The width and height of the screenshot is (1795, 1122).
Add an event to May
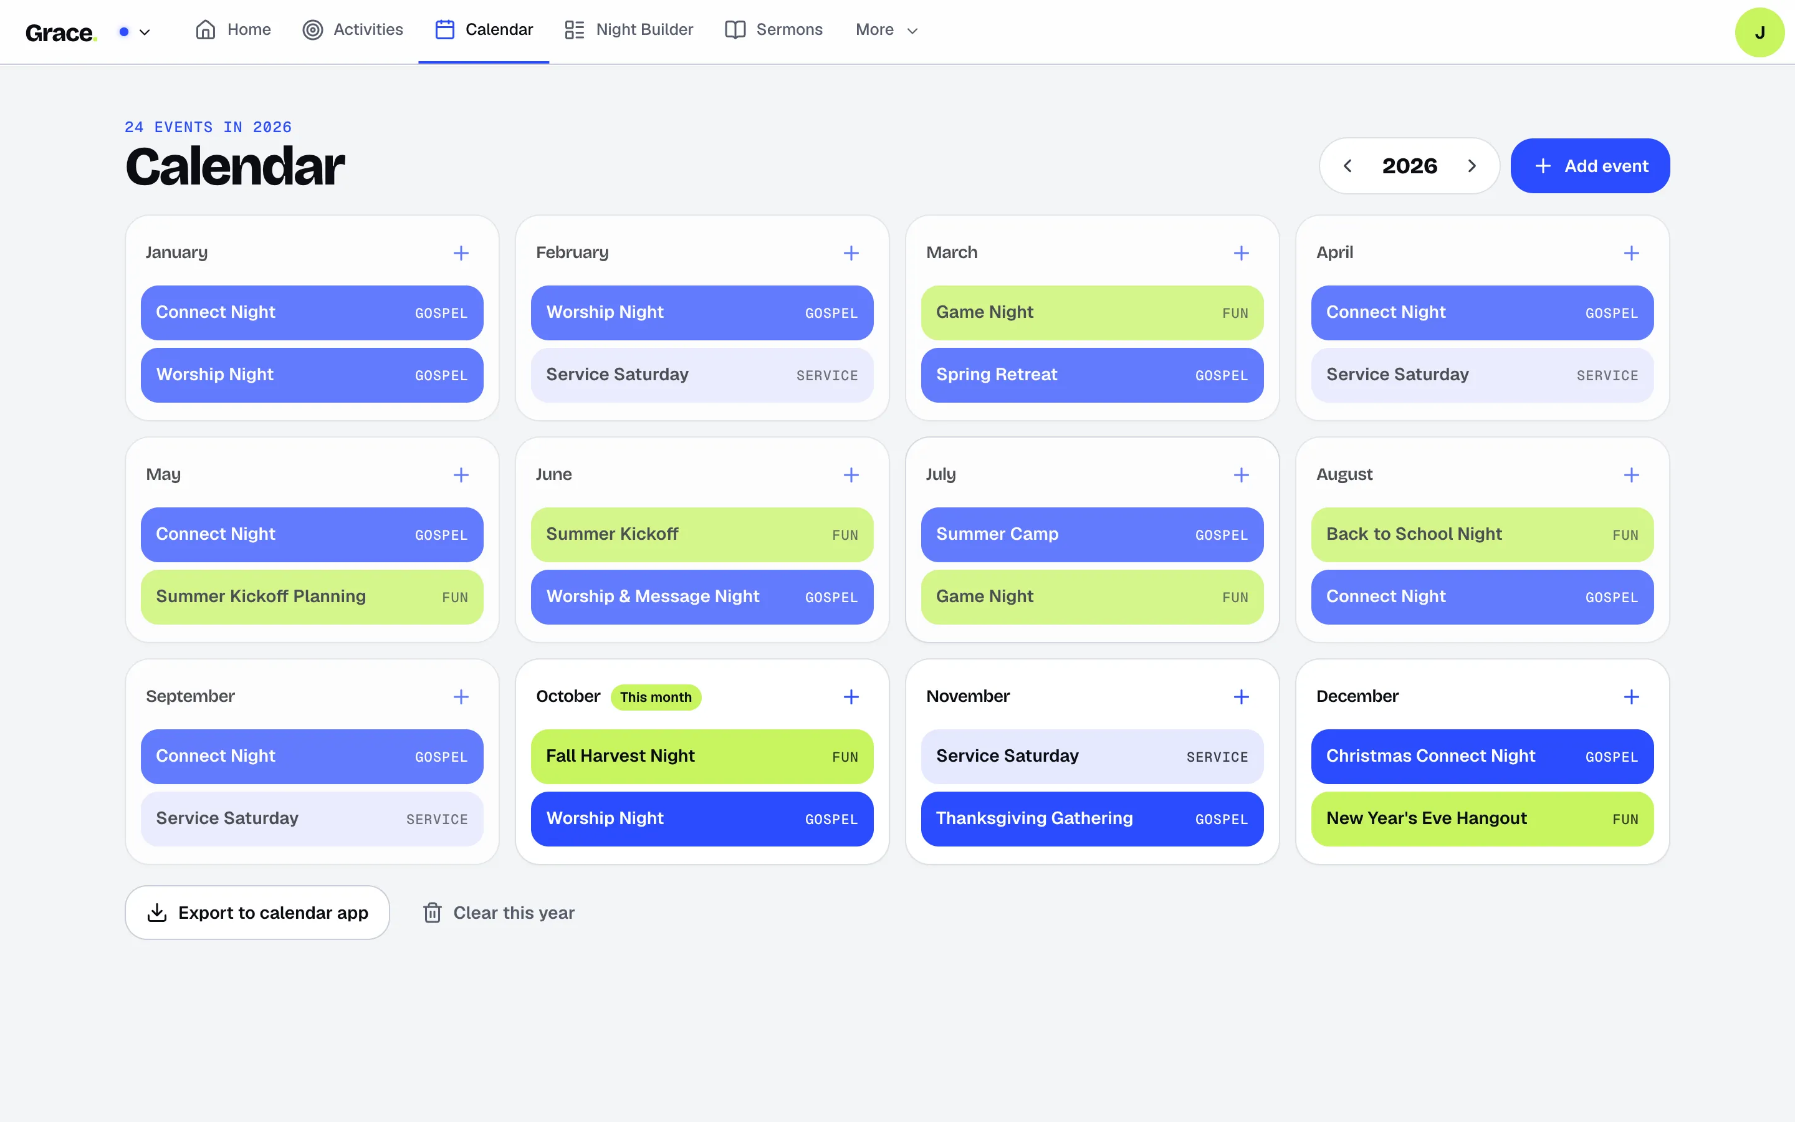(461, 475)
